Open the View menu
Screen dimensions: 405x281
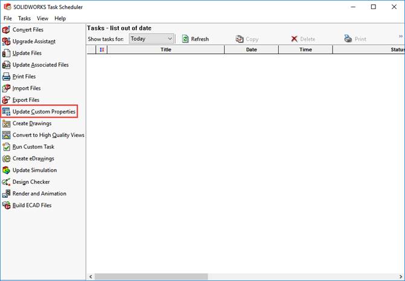42,18
